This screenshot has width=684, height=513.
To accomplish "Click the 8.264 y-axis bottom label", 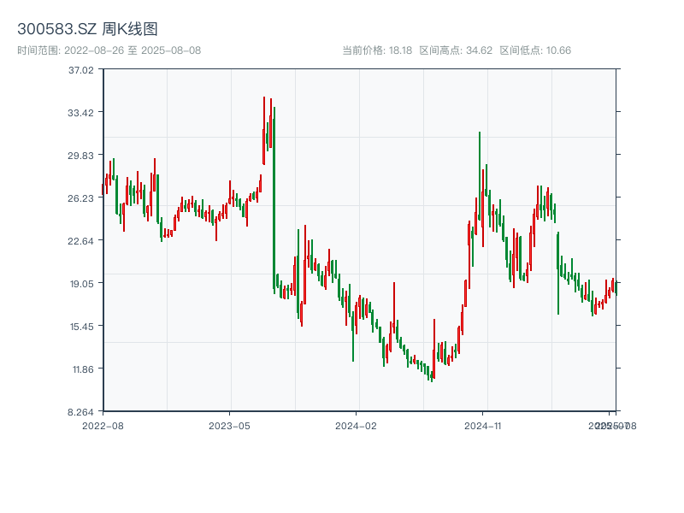I will (81, 412).
